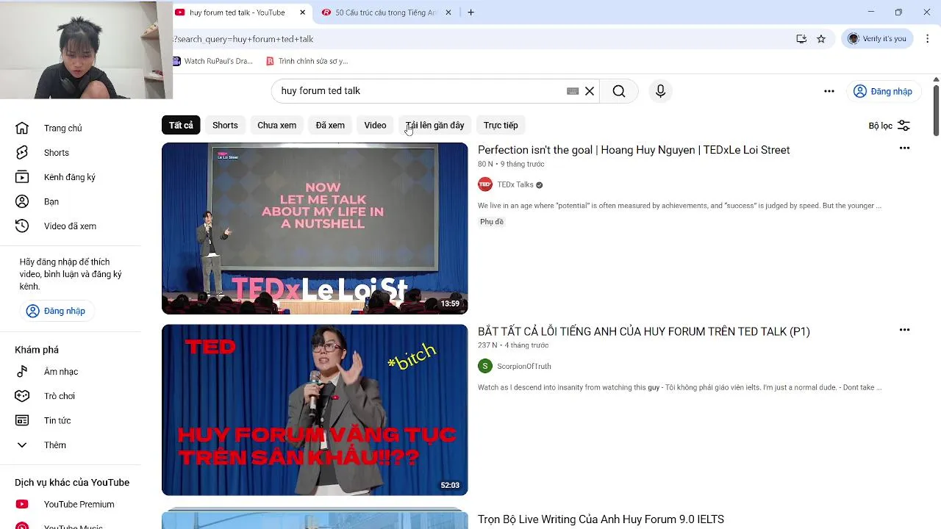Click the TEDxLe Loi St video thumbnail

click(315, 228)
